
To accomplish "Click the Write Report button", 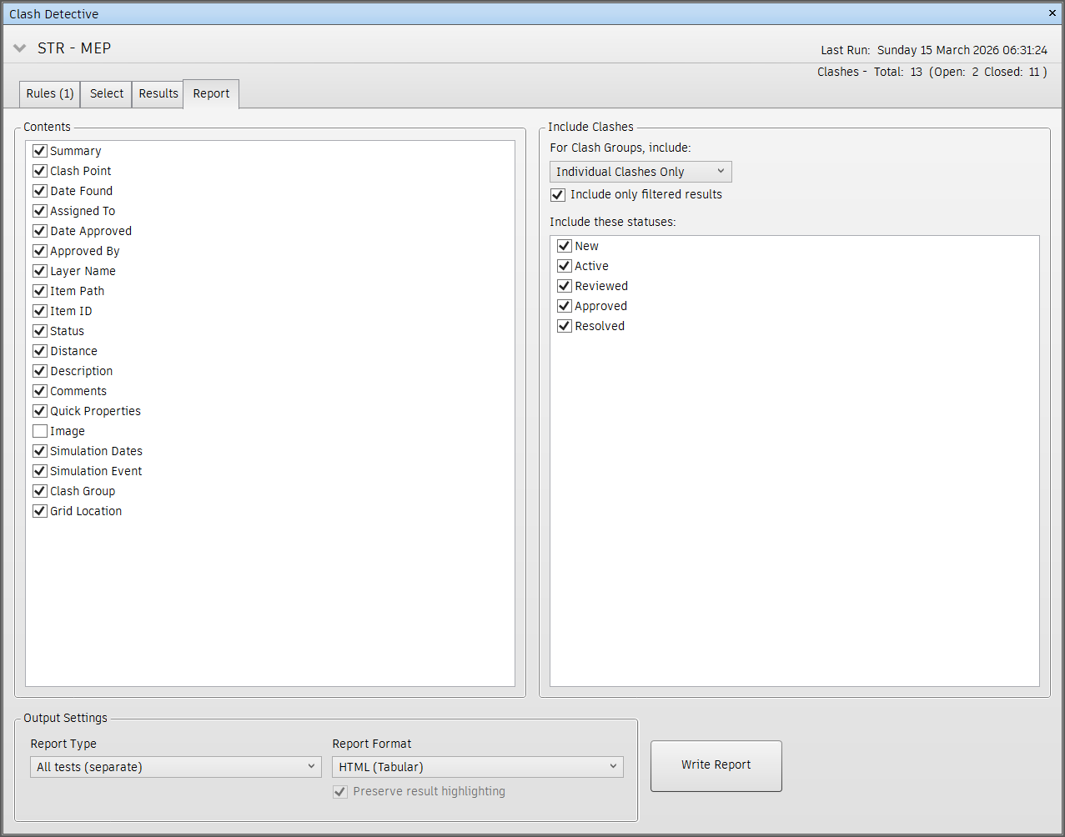I will click(715, 765).
